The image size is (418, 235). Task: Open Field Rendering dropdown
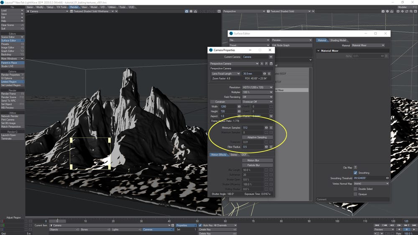click(257, 97)
